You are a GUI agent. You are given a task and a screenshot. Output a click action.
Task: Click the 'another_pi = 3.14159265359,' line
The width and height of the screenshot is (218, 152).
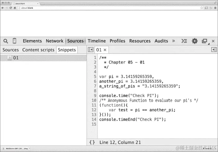131,81
